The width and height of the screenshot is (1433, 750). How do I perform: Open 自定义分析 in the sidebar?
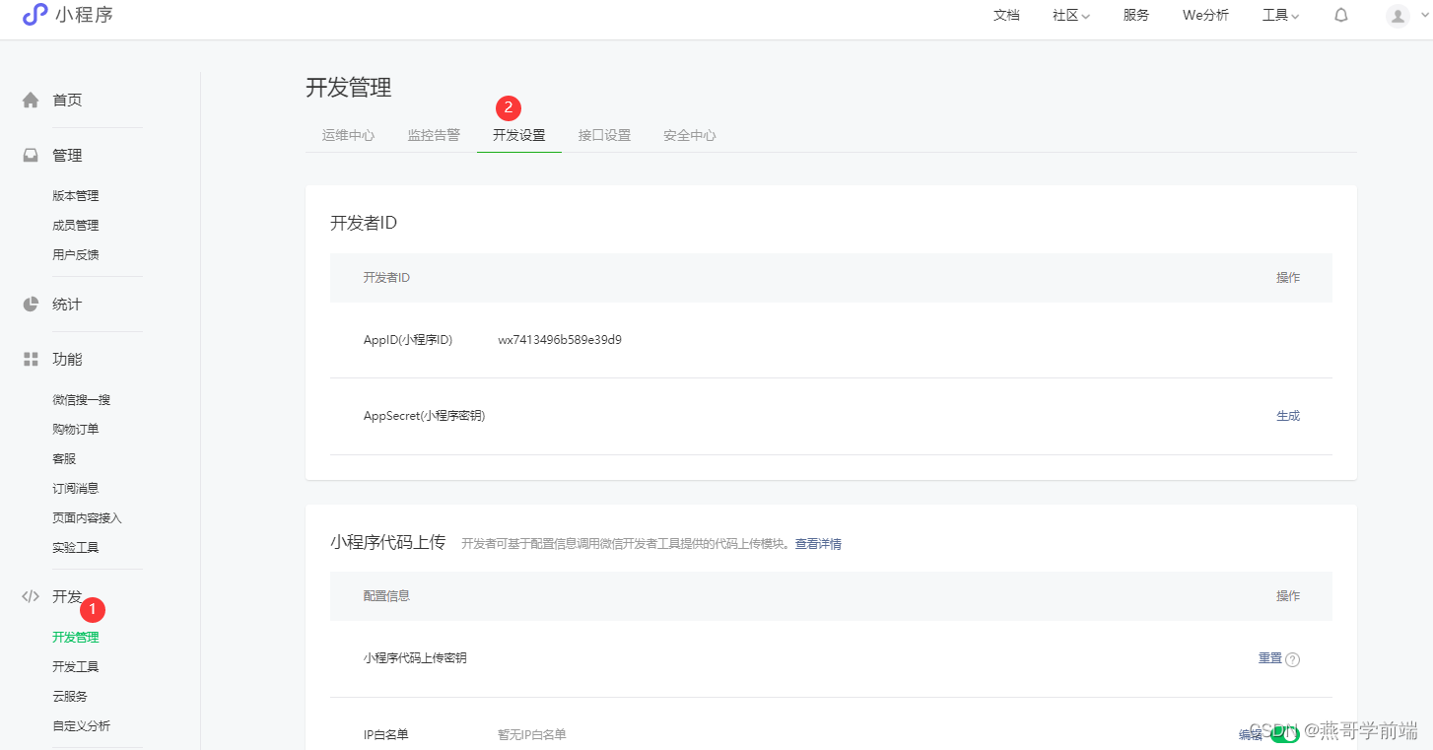(82, 725)
